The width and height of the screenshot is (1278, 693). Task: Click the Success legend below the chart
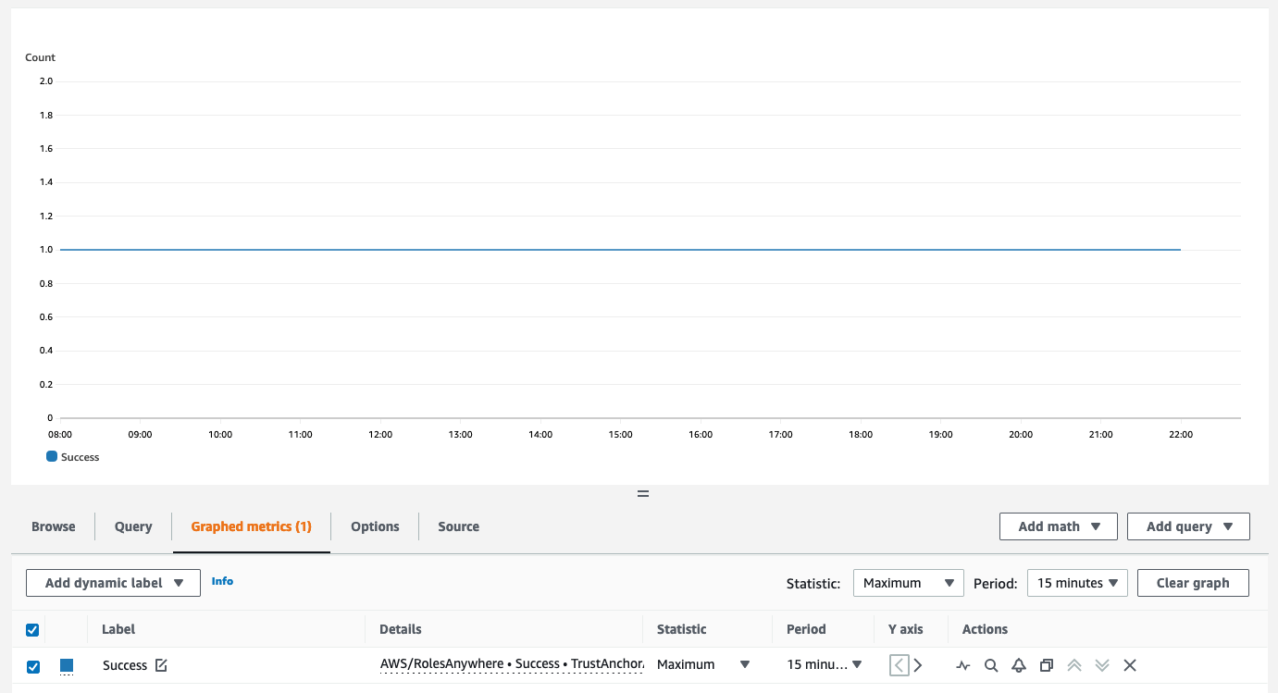coord(72,456)
